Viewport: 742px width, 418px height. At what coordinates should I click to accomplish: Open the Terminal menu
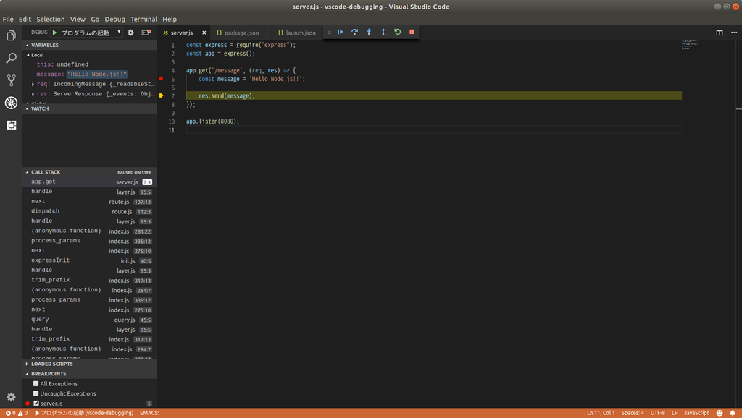(x=144, y=20)
